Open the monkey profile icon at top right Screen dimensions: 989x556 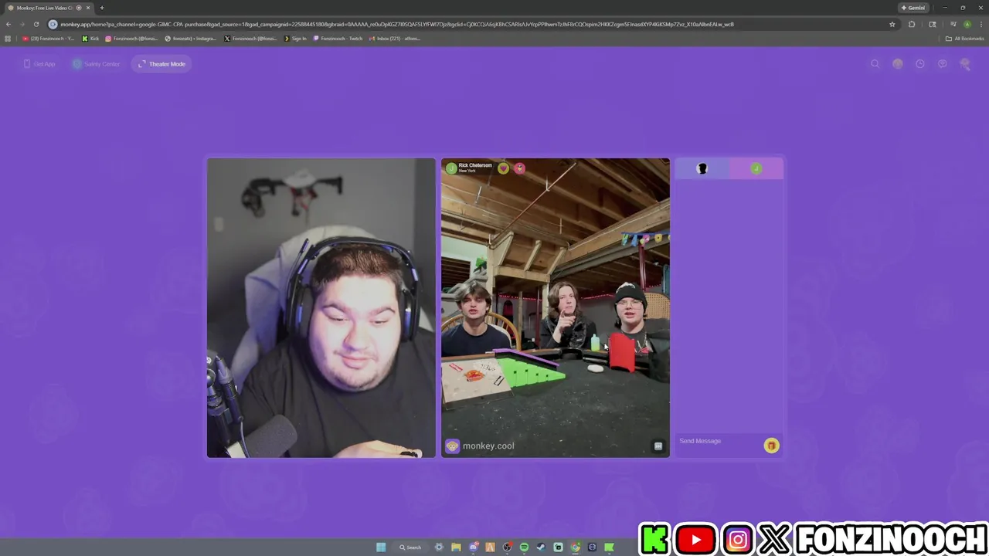tap(964, 64)
